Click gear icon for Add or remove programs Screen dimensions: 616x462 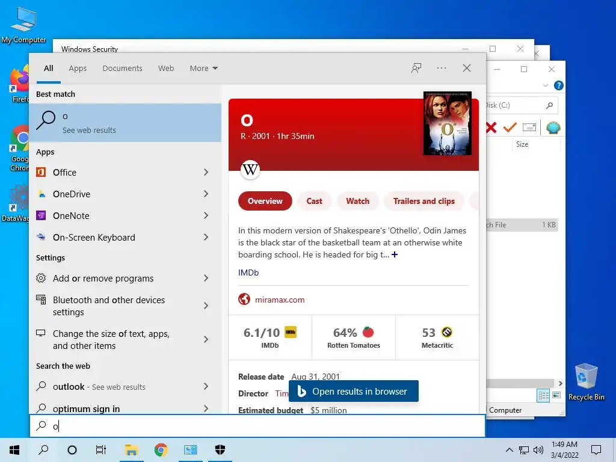[x=41, y=278]
